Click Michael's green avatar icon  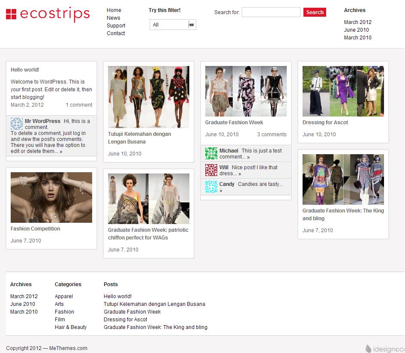[x=211, y=153]
